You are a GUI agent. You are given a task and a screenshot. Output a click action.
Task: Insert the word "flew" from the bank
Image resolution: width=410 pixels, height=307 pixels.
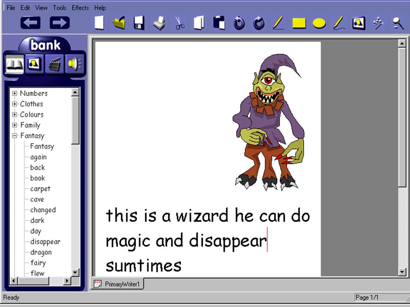coord(38,273)
